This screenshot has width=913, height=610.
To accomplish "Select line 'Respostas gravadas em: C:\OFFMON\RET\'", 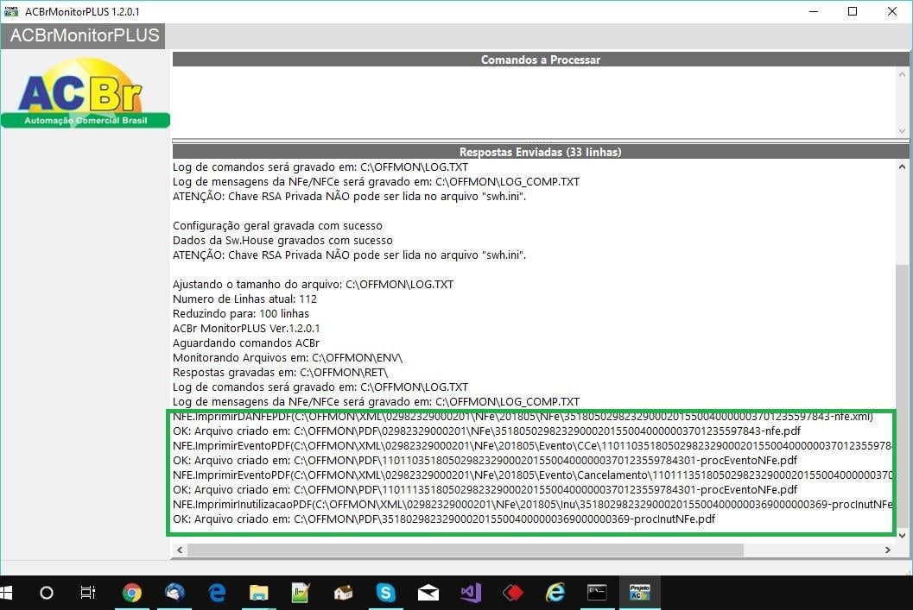I will (280, 372).
